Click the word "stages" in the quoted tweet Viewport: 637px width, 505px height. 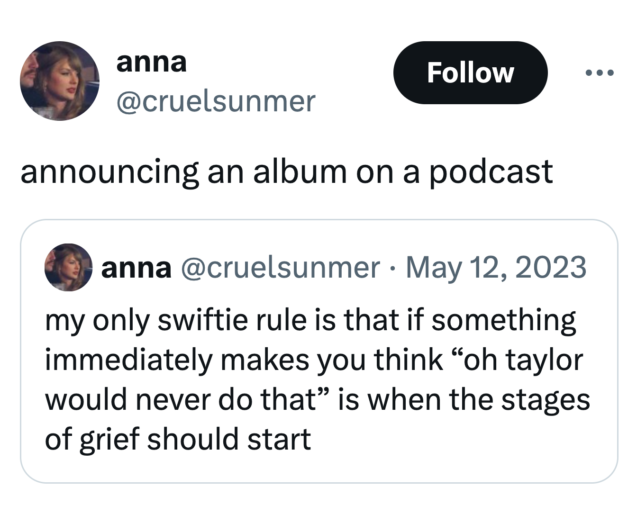(546, 399)
